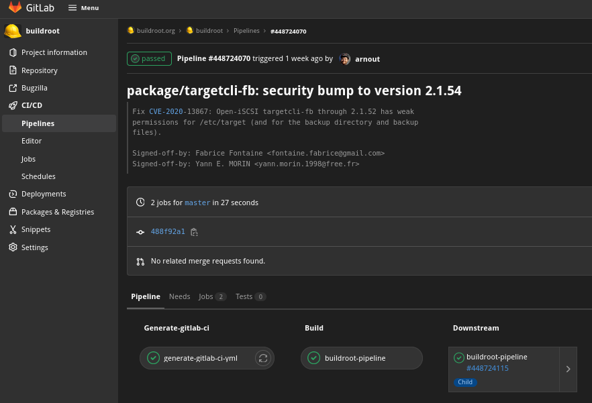592x403 pixels.
Task: Click the buildroot-pipeline build job
Action: click(361, 358)
